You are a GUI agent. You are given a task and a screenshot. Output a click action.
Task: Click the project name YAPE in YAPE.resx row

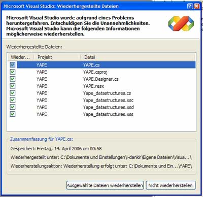click(42, 86)
